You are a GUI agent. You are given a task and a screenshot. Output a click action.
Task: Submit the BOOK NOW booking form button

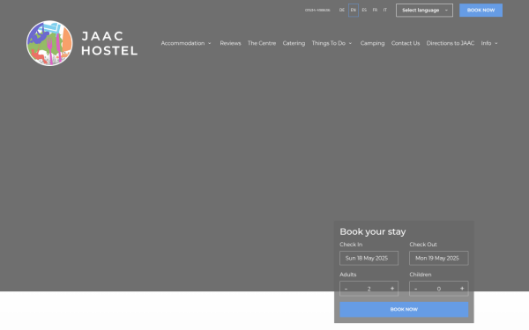(404, 310)
